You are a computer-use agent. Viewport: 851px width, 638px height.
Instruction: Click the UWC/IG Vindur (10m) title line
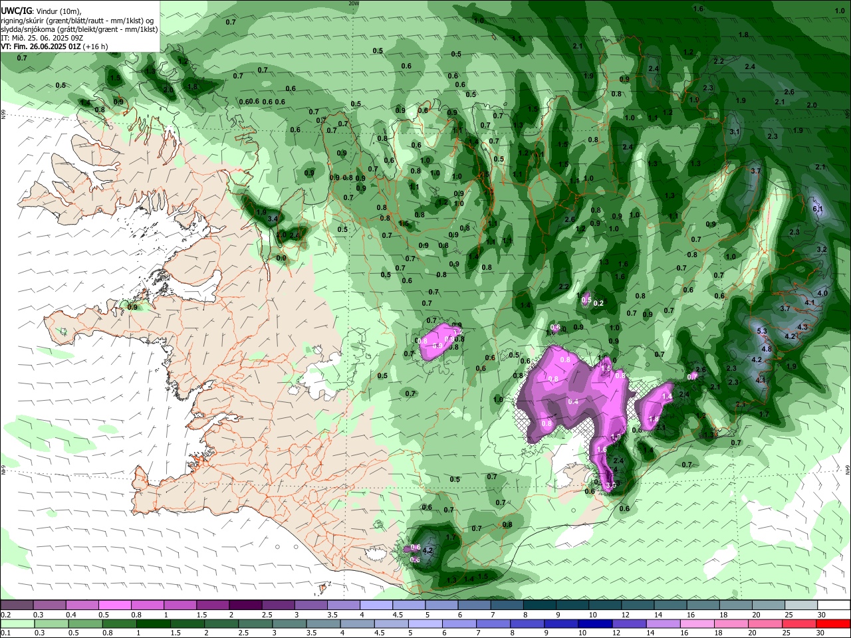click(x=41, y=11)
